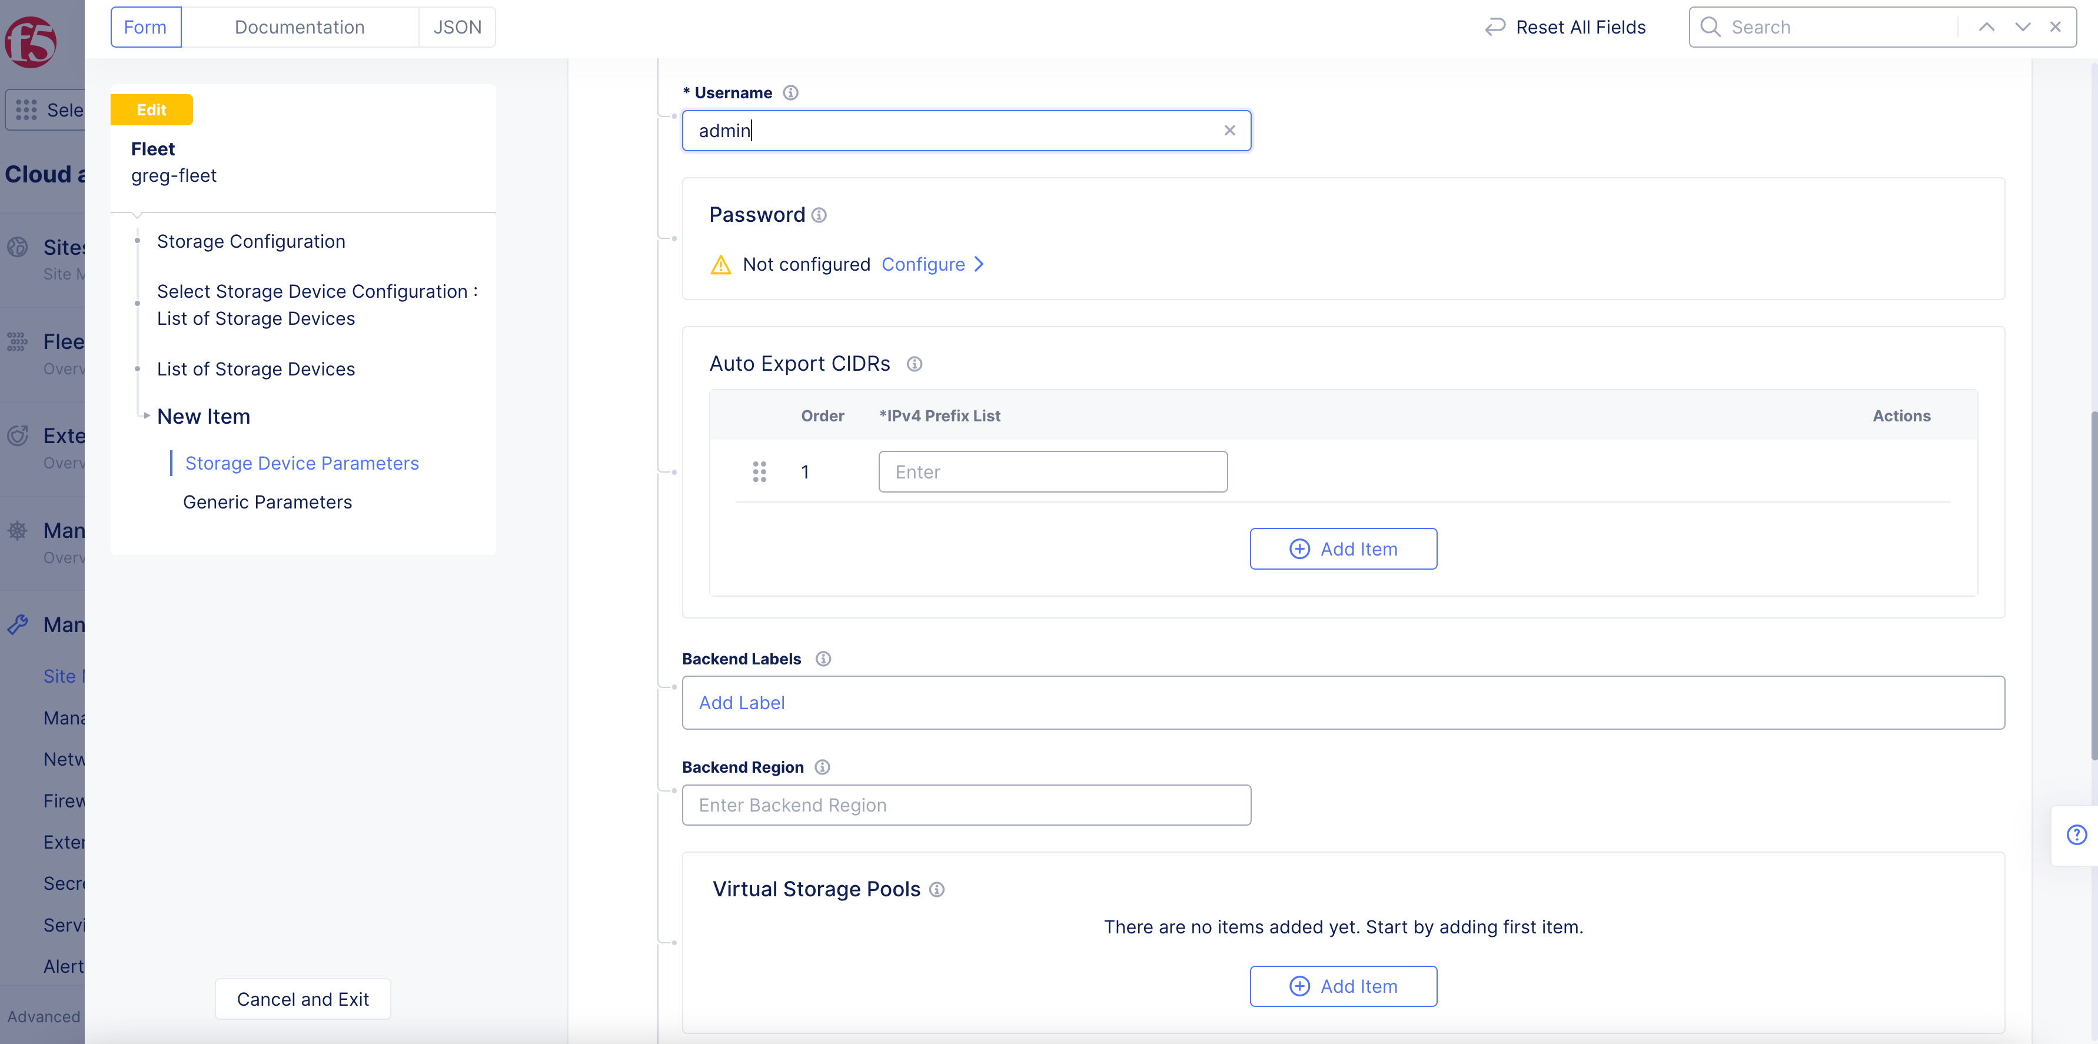Click Configure to set the Password

click(x=923, y=264)
